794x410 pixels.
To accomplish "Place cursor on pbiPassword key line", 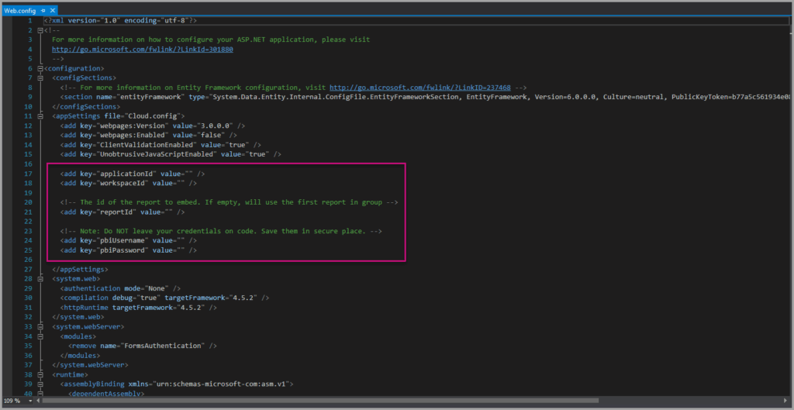I will [x=129, y=250].
